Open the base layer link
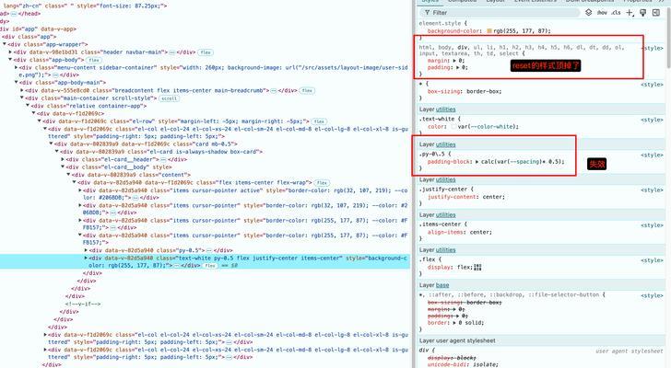 pyautogui.click(x=442, y=285)
